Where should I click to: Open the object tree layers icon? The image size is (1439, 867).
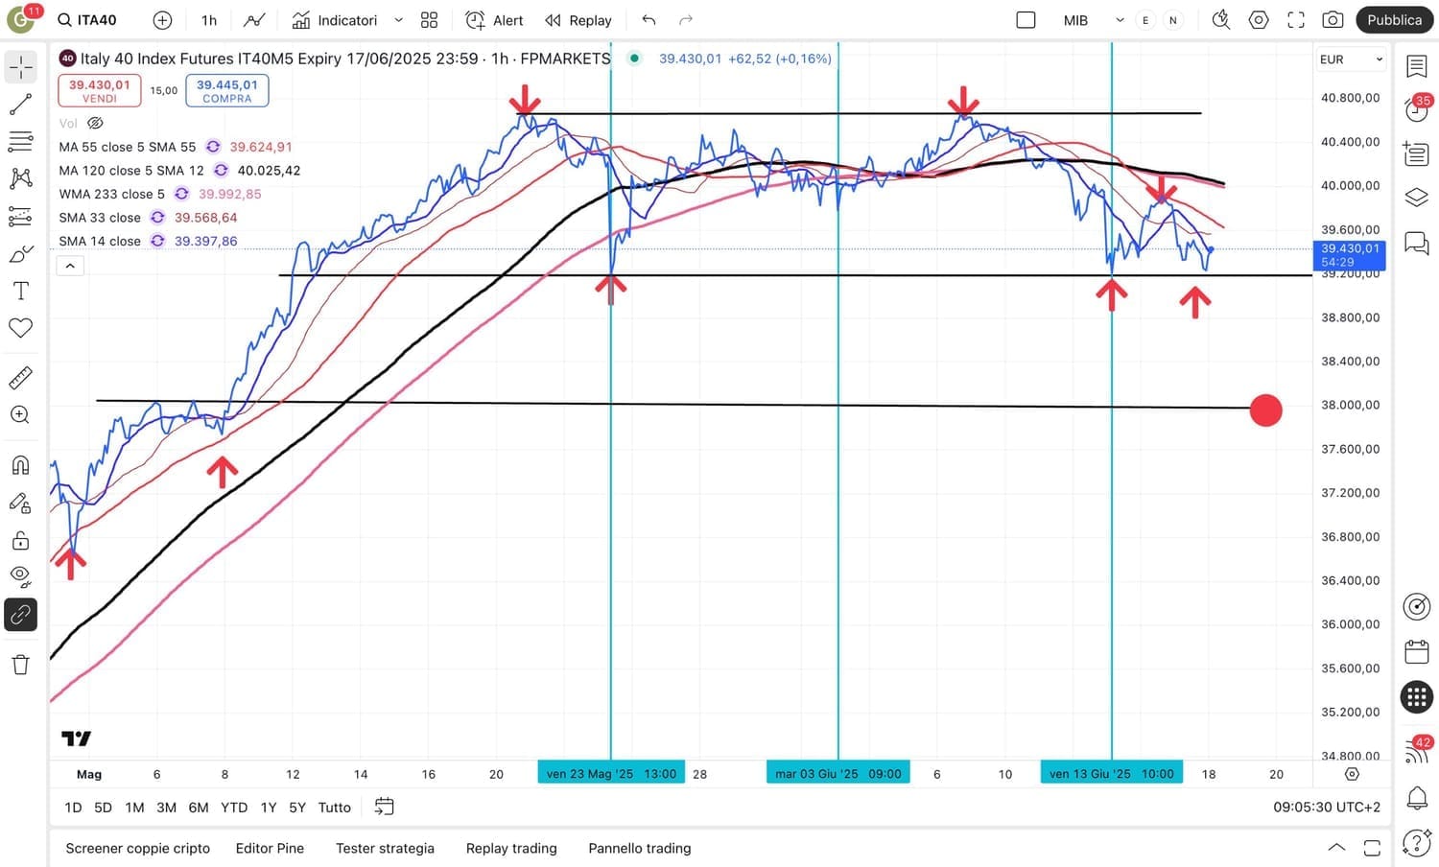1417,198
